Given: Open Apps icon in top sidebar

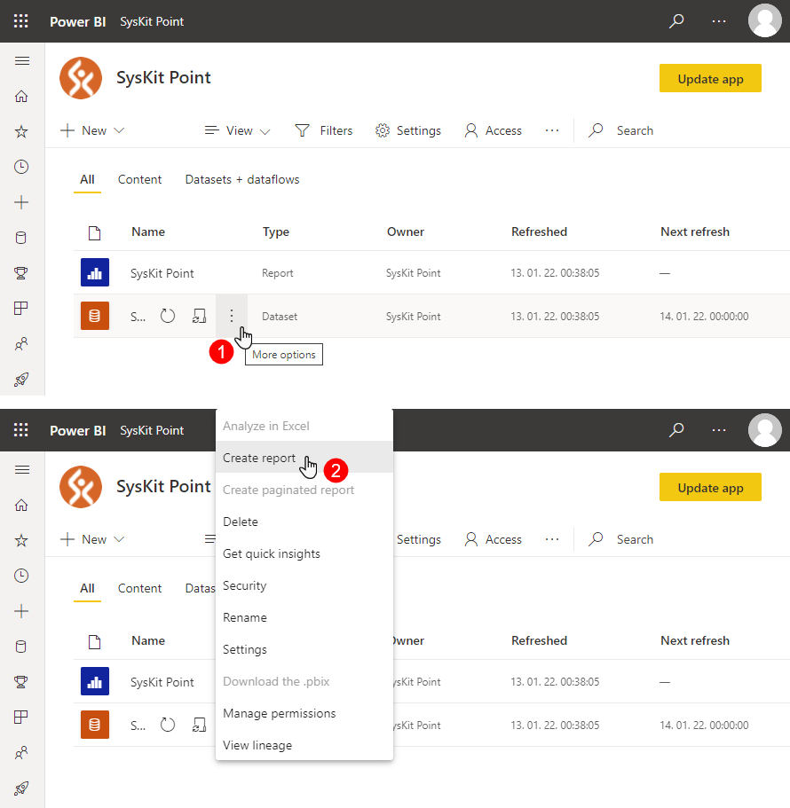Looking at the screenshot, I should [x=21, y=308].
